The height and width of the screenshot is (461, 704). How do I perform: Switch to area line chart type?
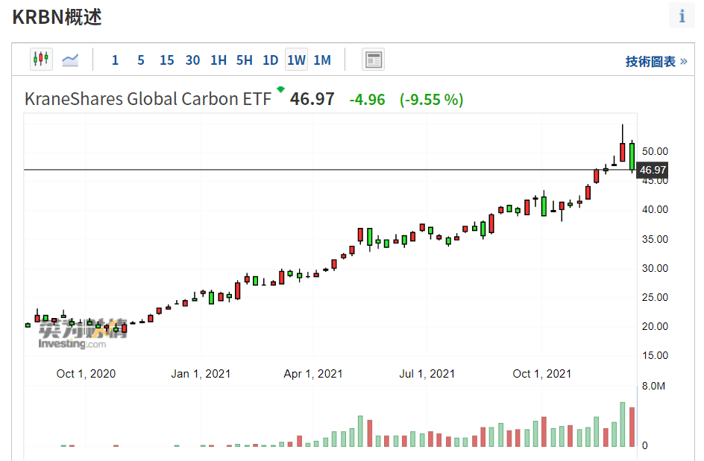pyautogui.click(x=70, y=60)
